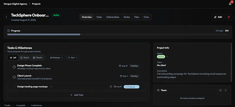Expand Design landing page mockups chevron
The image size is (235, 107).
(51, 87)
